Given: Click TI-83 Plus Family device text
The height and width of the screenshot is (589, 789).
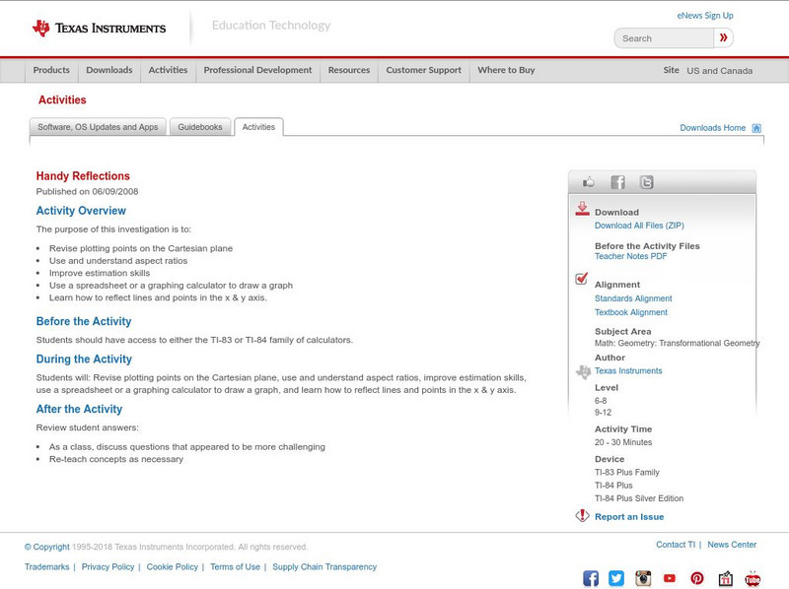Looking at the screenshot, I should pos(627,473).
